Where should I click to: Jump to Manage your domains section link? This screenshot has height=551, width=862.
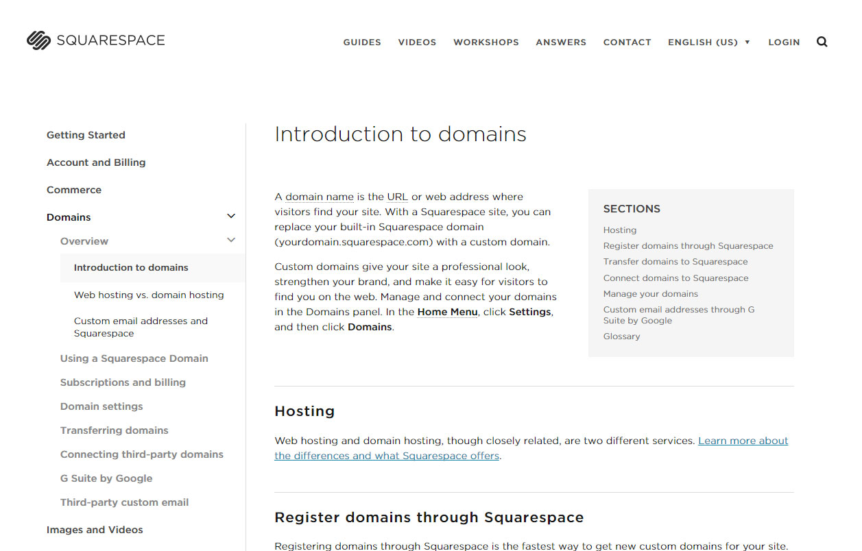[651, 294]
